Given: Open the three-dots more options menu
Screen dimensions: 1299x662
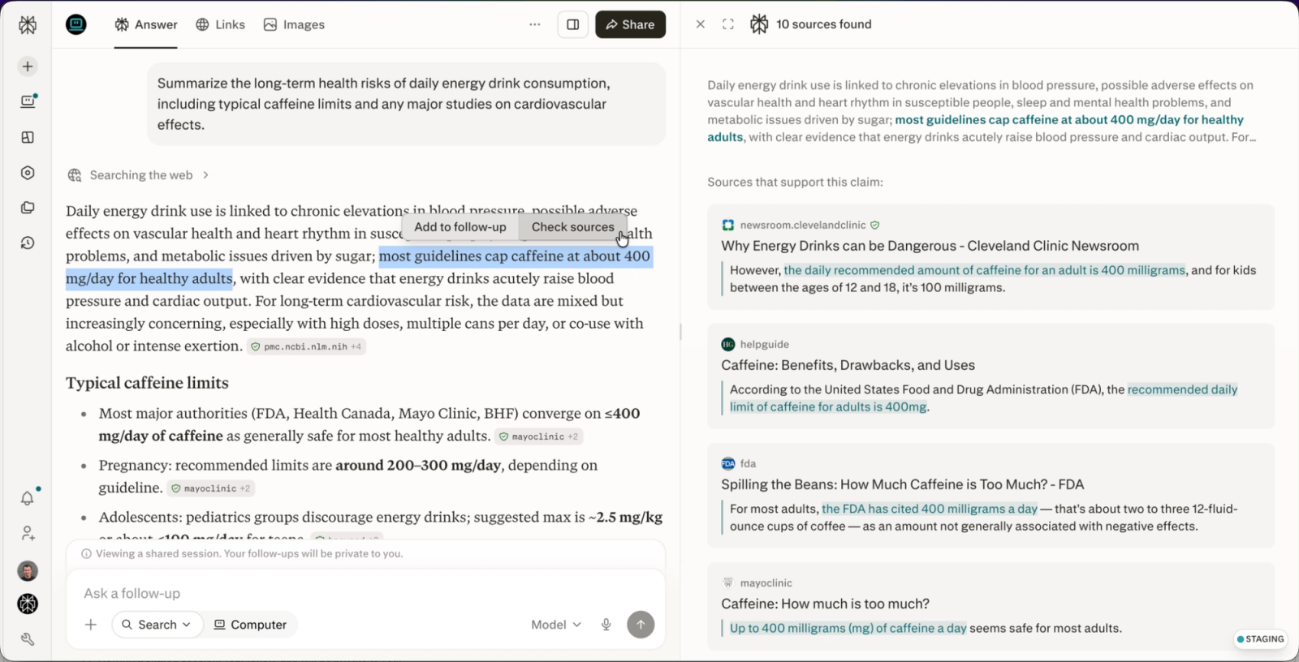Looking at the screenshot, I should (x=534, y=24).
